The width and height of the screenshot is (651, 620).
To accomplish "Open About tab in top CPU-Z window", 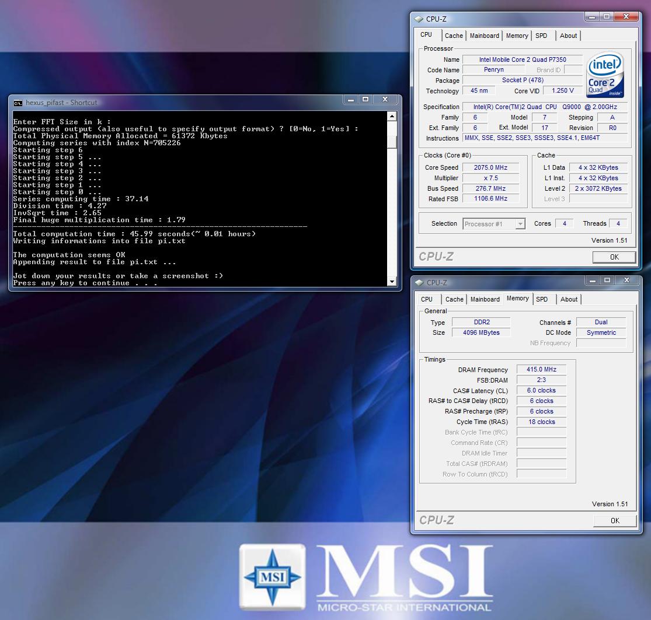I will coord(568,36).
